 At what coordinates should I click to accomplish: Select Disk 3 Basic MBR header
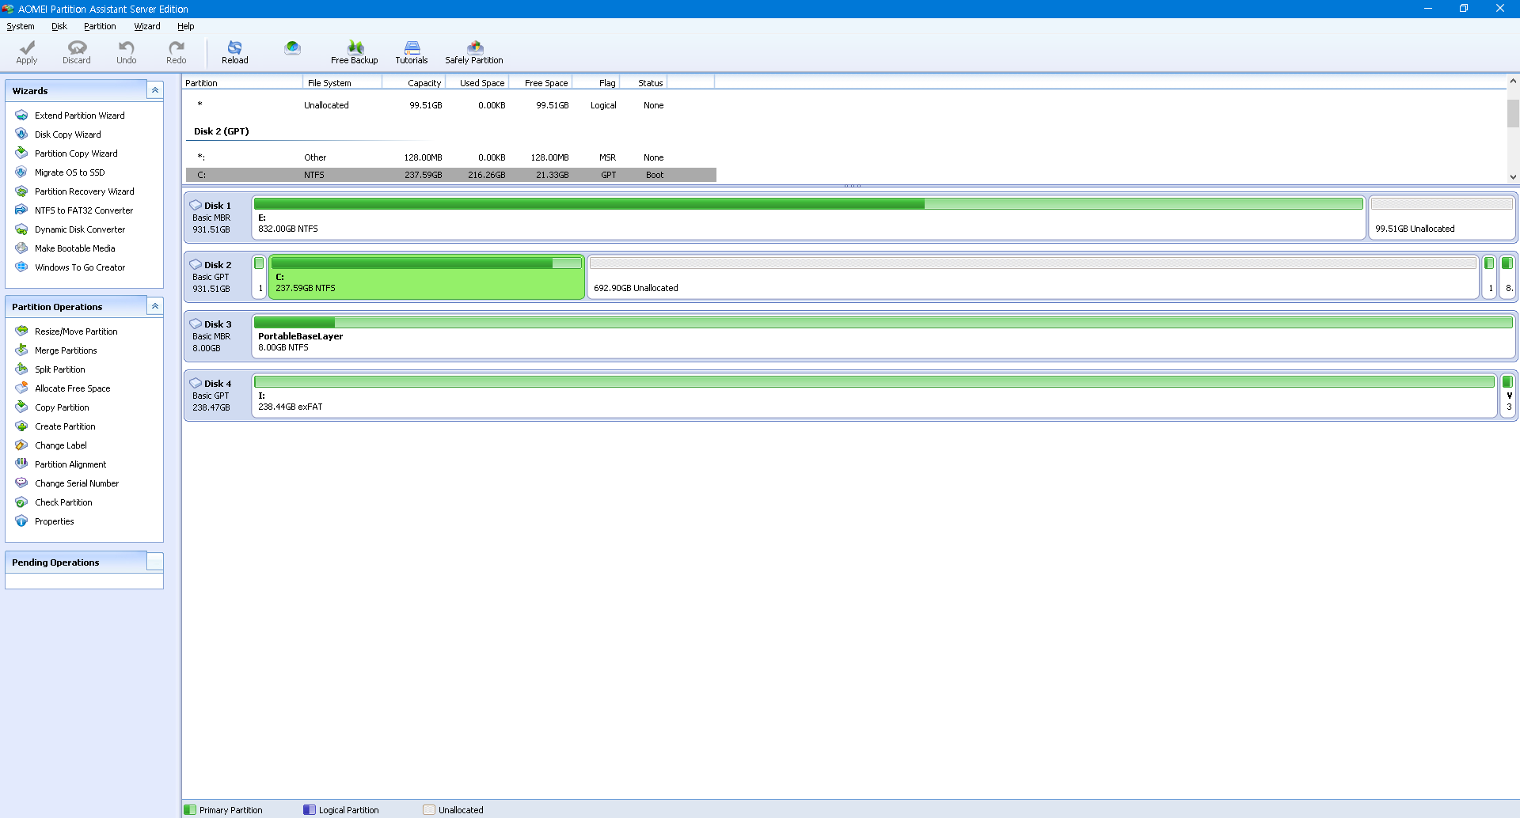[218, 336]
